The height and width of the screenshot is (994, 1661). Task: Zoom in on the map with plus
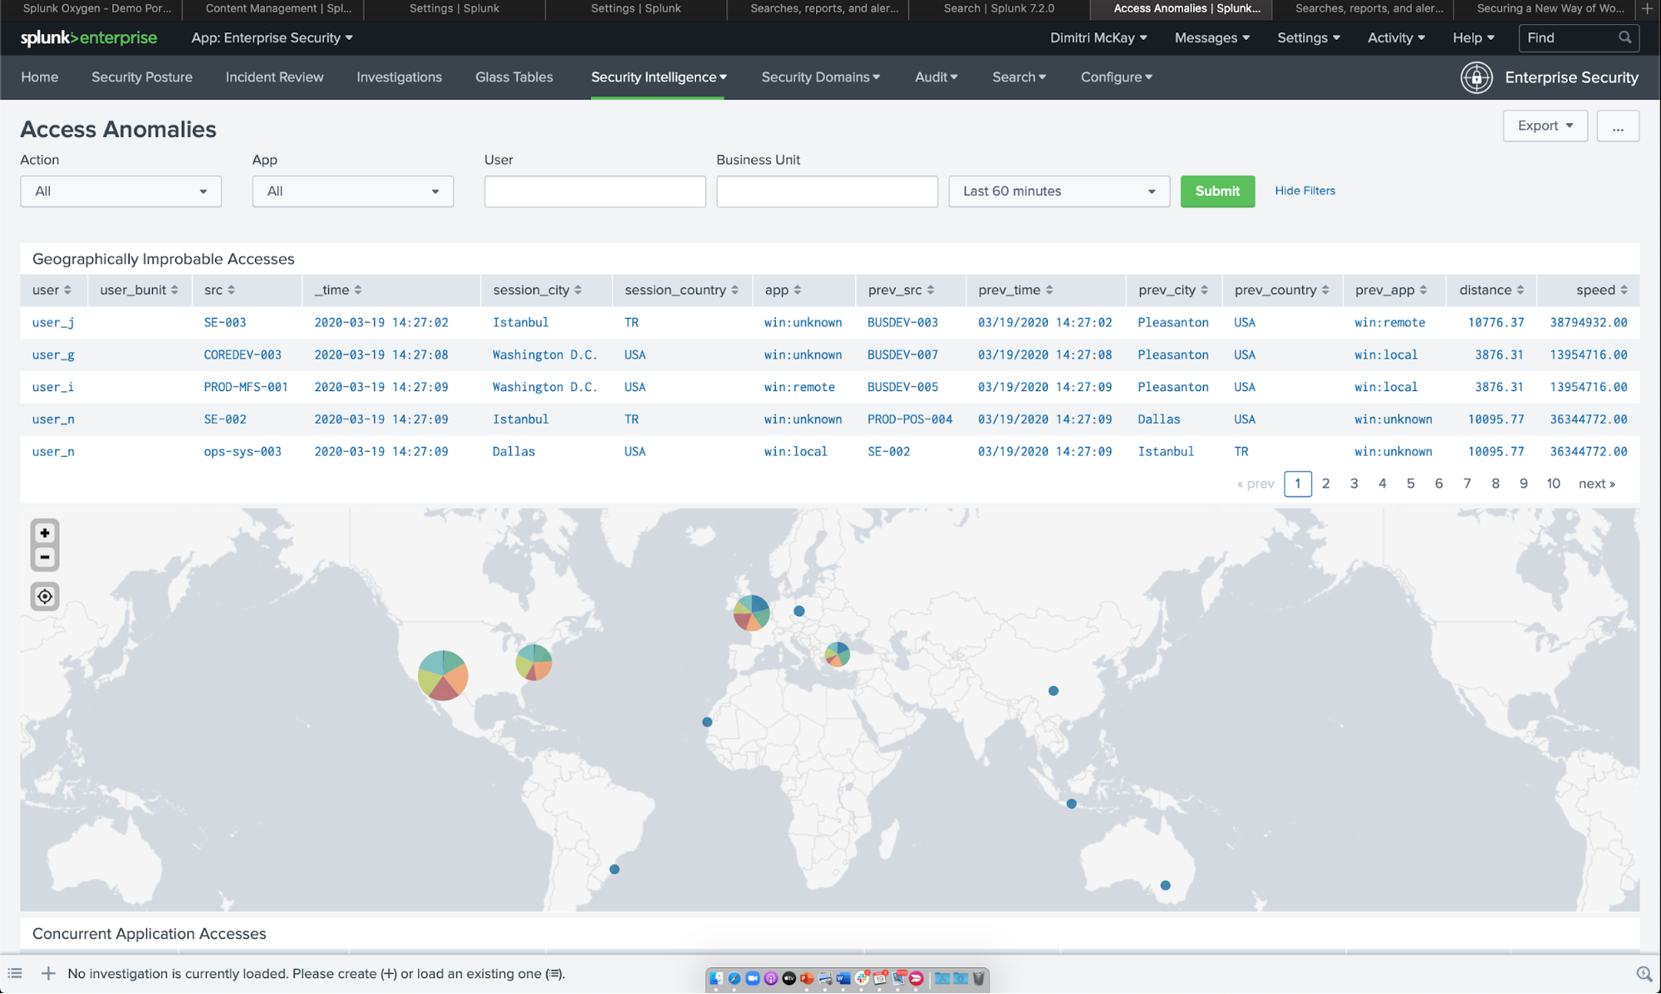45,533
